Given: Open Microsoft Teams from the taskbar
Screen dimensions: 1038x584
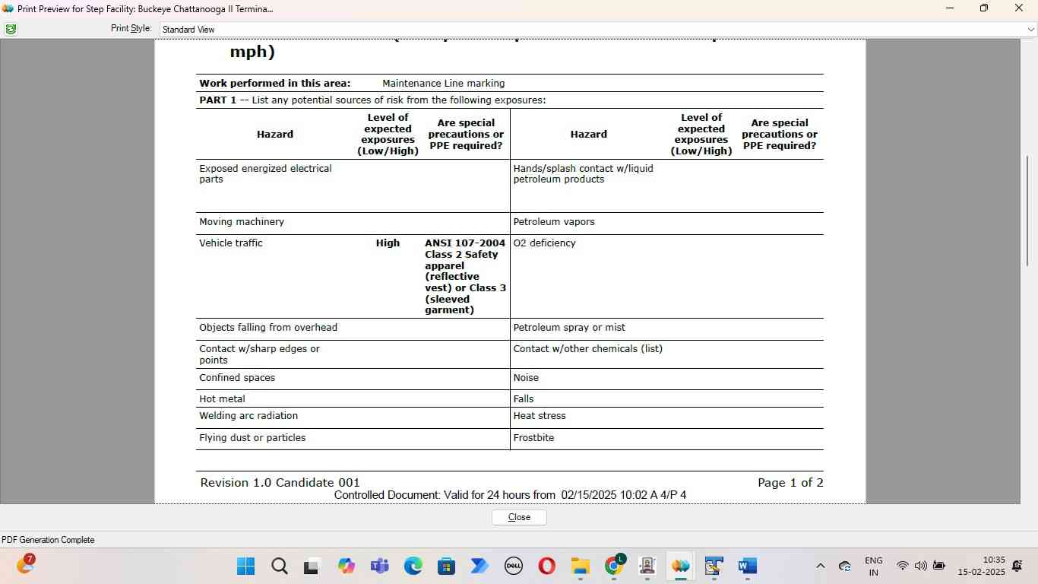Looking at the screenshot, I should coord(379,566).
